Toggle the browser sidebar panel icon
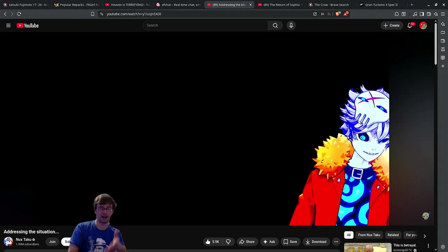Screen dimensions: 448x252 [422, 14]
